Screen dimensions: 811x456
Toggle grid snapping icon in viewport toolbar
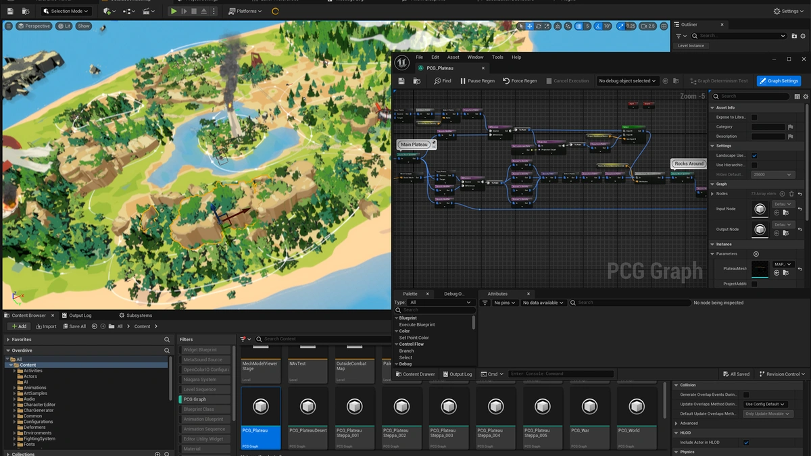(579, 26)
